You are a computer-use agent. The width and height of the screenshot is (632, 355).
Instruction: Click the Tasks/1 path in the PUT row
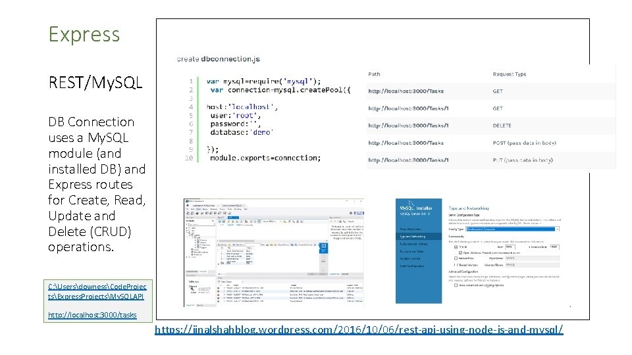[408, 160]
